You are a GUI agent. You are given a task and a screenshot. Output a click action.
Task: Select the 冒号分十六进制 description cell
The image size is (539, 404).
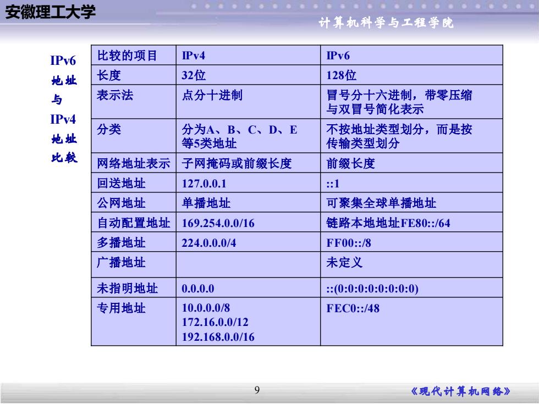(411, 102)
